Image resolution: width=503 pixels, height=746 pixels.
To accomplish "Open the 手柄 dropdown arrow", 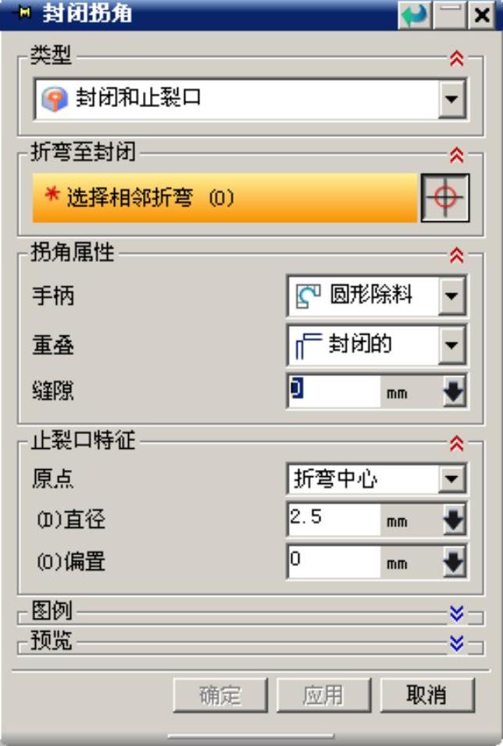I will (x=451, y=296).
